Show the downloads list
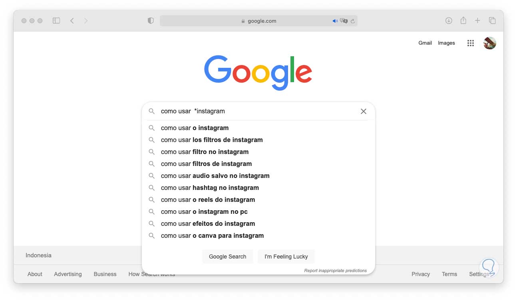 point(449,21)
